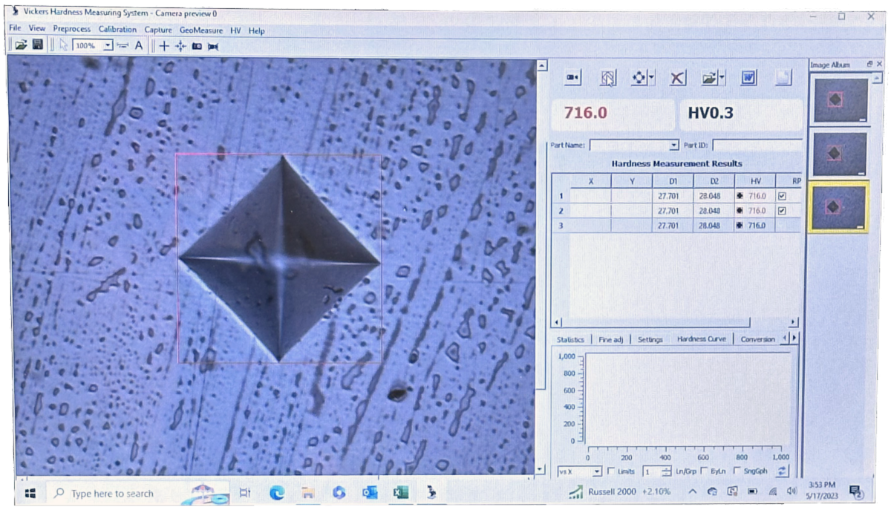The width and height of the screenshot is (891, 507).
Task: Enable the SngGph checkbox
Action: (737, 471)
